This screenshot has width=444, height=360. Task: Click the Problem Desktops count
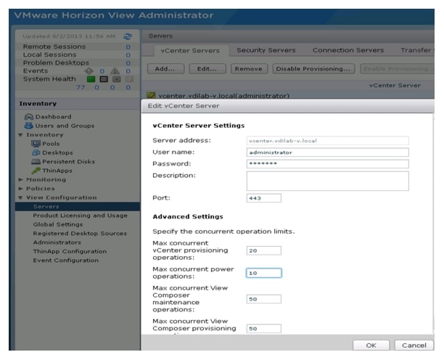click(128, 63)
